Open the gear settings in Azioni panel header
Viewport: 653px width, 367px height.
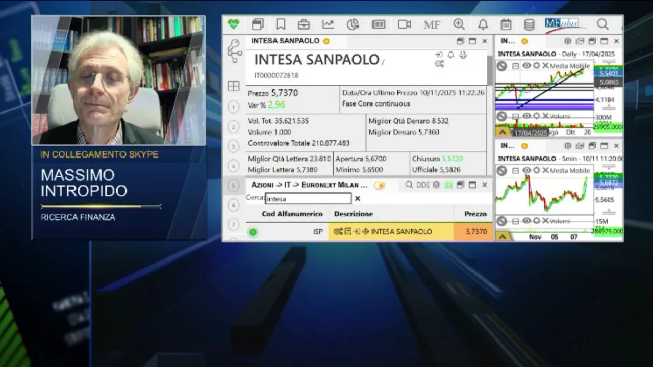click(436, 185)
